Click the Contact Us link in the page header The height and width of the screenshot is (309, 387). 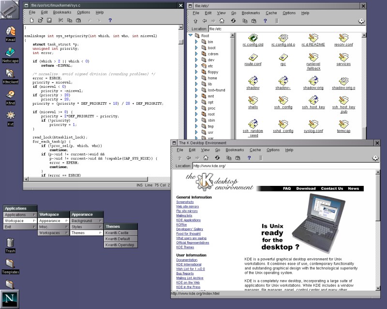click(332, 188)
